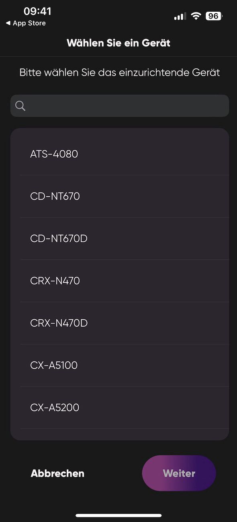Tap the battery indicator showing 96
237x522 pixels.
coord(214,16)
